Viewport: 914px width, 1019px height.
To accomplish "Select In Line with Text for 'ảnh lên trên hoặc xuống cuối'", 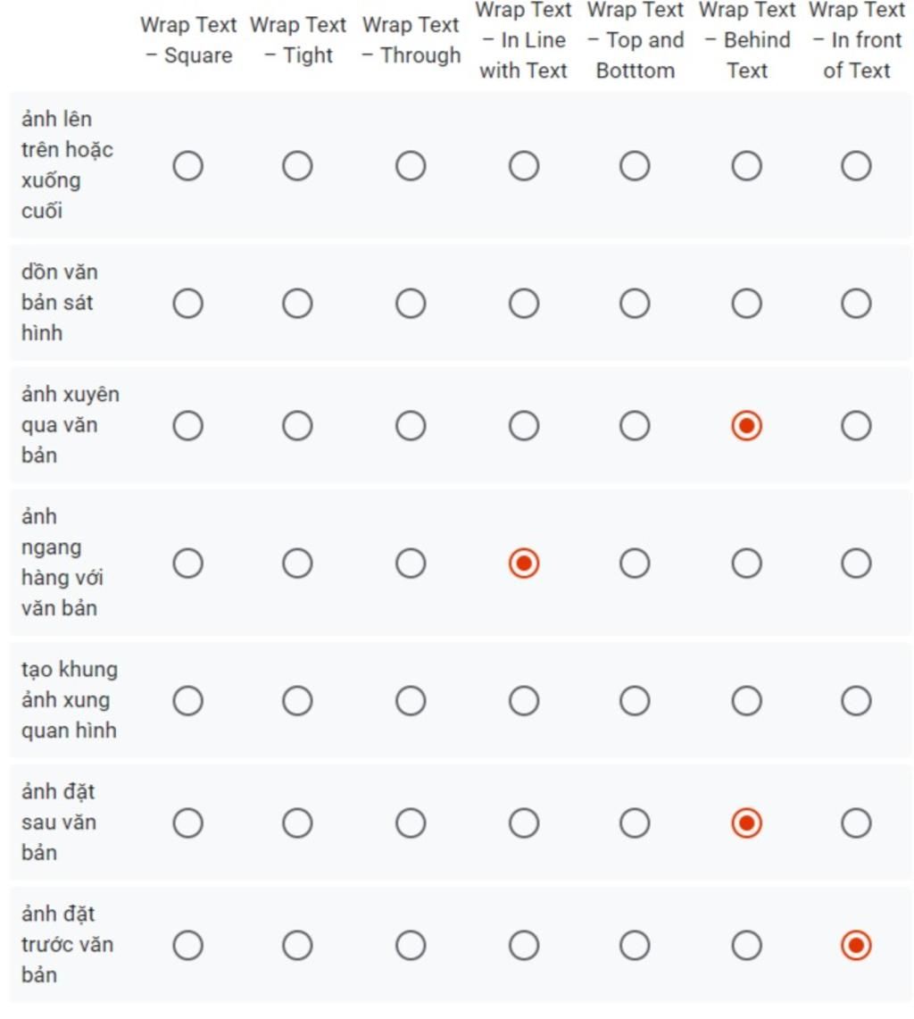I will (524, 166).
